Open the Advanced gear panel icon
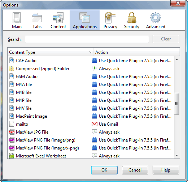188x182 pixels. [156, 18]
